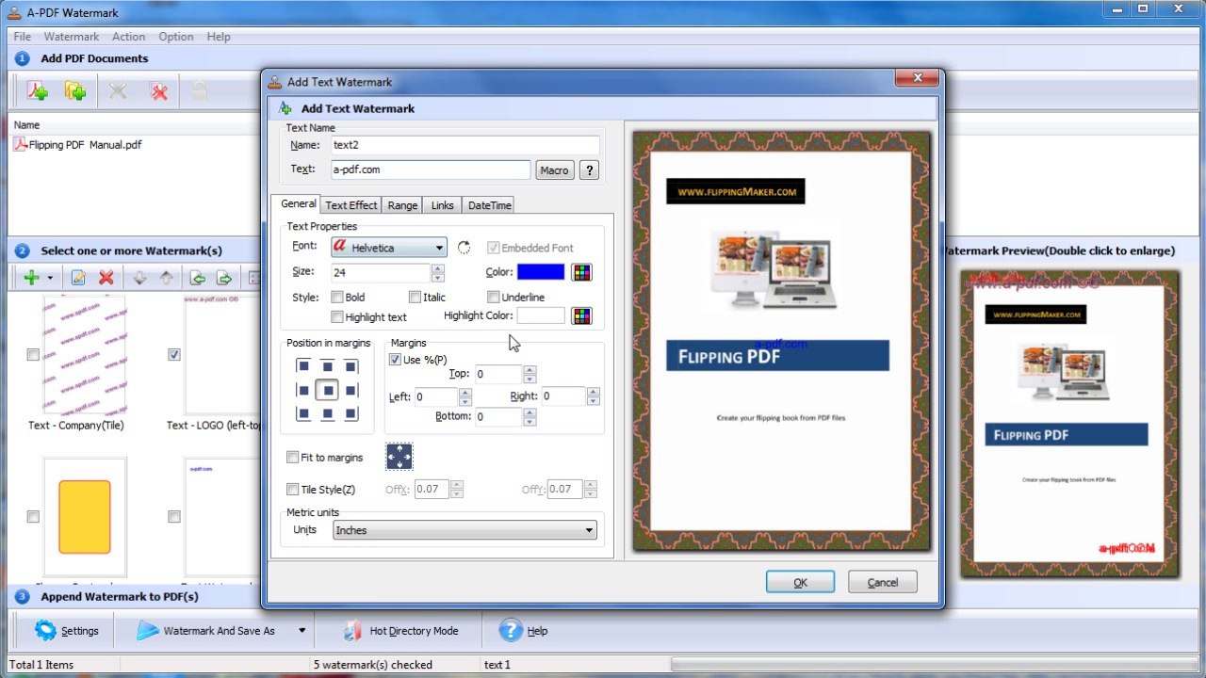Screen dimensions: 1206x678
Task: Enable the Fit to margins checkbox
Action: [x=292, y=458]
